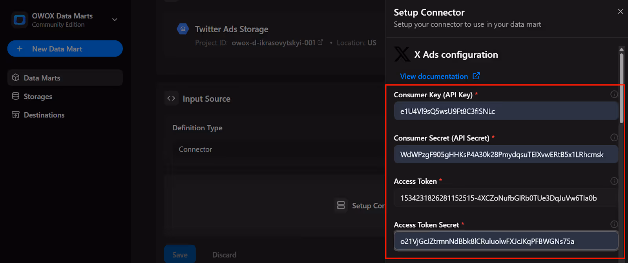Click the scrollbar up arrow in connector panel
The height and width of the screenshot is (263, 628).
[x=621, y=49]
